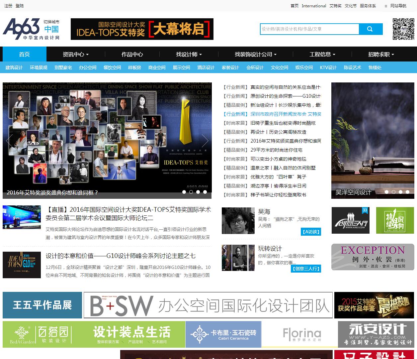Show previous slide with left arrow

tap(10, 141)
